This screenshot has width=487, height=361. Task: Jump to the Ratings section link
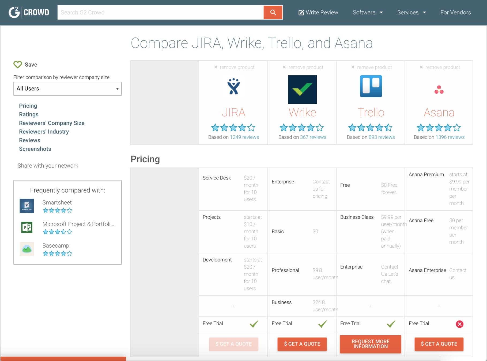(x=29, y=114)
